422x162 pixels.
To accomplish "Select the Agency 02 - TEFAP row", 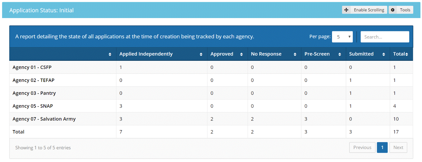I will (33, 80).
